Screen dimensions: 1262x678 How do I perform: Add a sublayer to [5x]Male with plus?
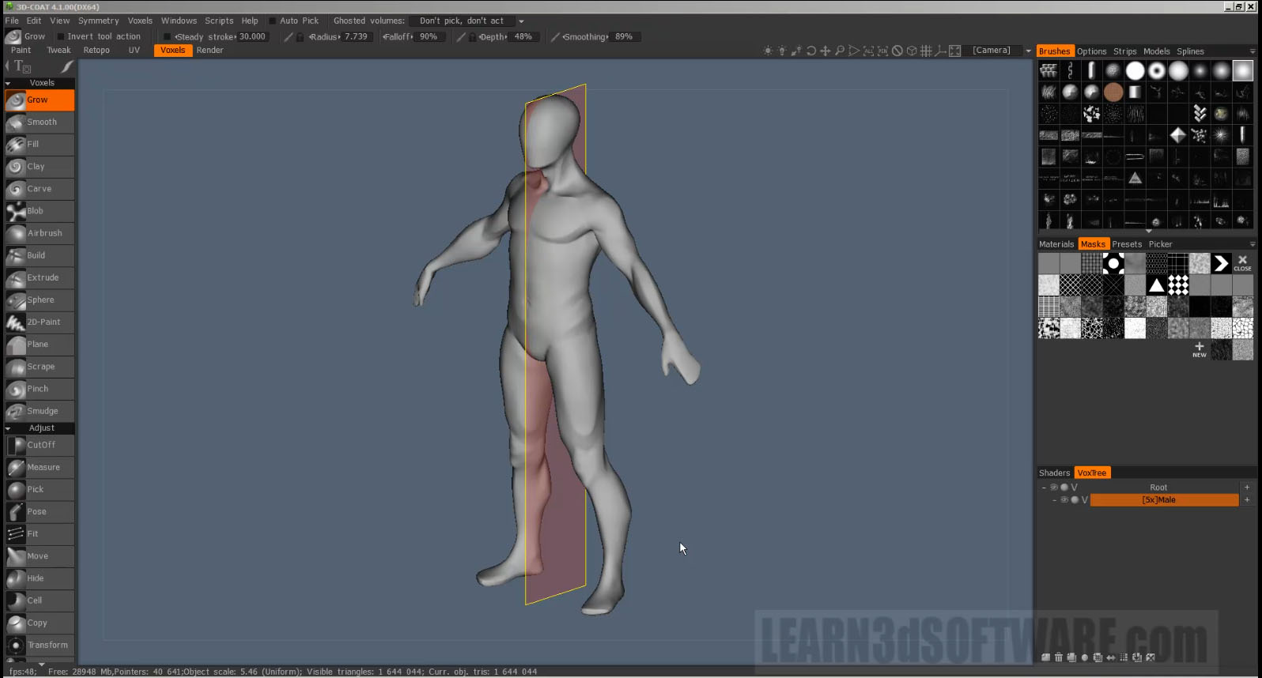1247,500
